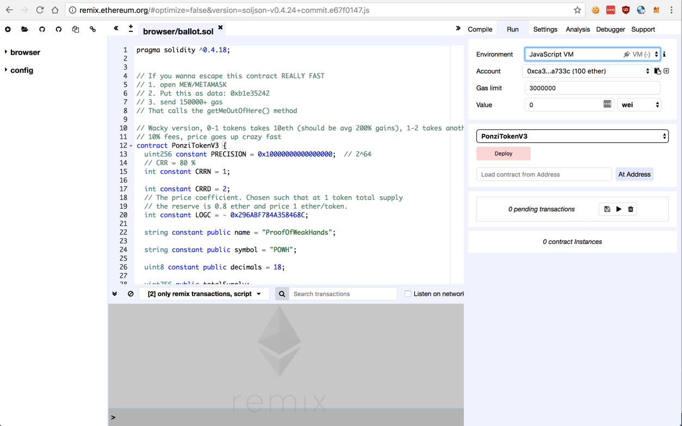Copy the account address to clipboard
This screenshot has height=426, width=682.
pos(658,71)
